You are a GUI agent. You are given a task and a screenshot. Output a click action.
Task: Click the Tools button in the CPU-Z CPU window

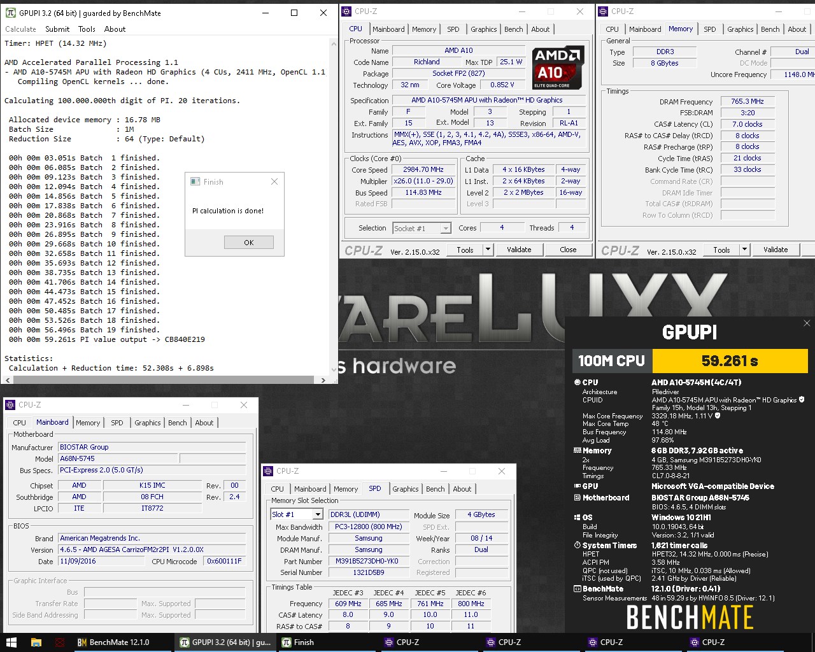pos(465,250)
